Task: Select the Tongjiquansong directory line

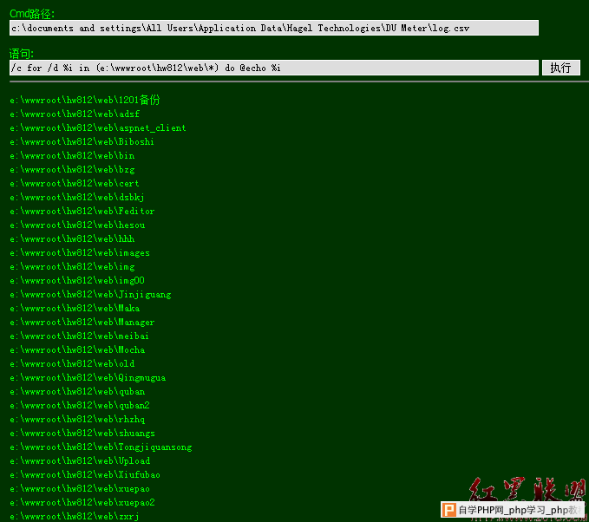Action: click(101, 447)
